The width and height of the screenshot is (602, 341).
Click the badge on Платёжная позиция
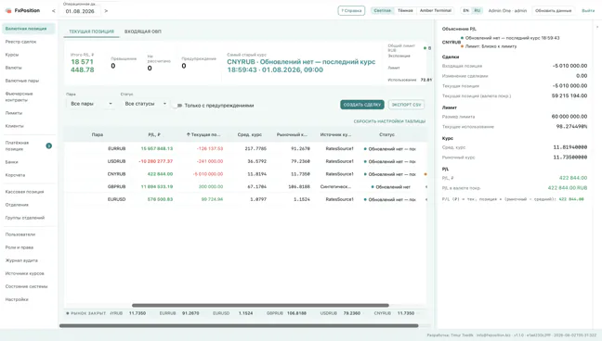pyautogui.click(x=48, y=145)
